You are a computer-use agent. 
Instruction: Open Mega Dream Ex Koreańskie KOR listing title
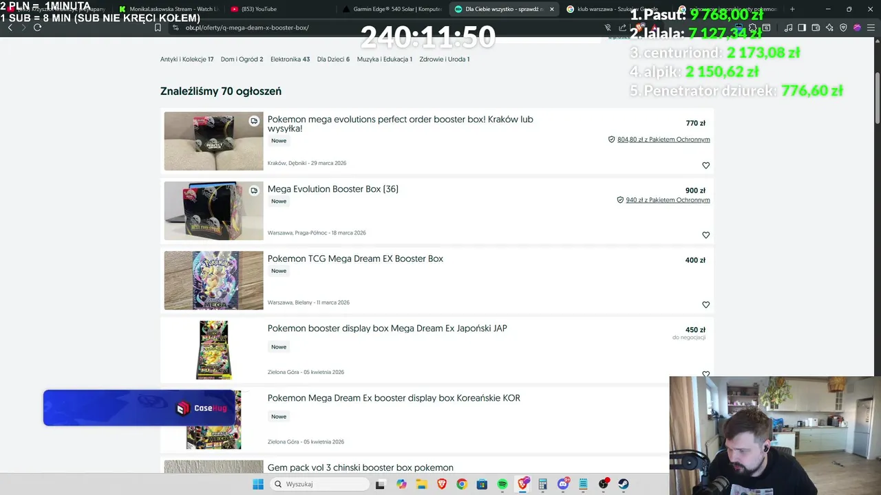pos(394,398)
